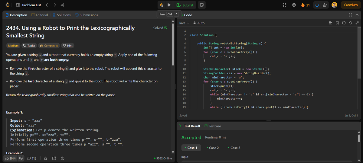Go to next problem arrow

[54, 5]
